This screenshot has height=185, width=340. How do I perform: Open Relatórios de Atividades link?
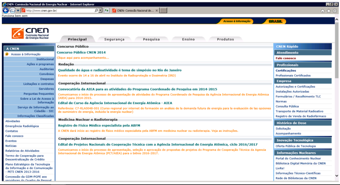coord(22,151)
